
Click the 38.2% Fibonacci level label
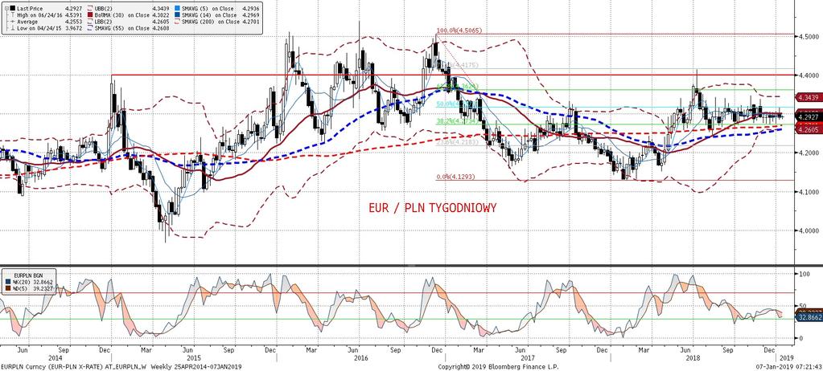(457, 121)
